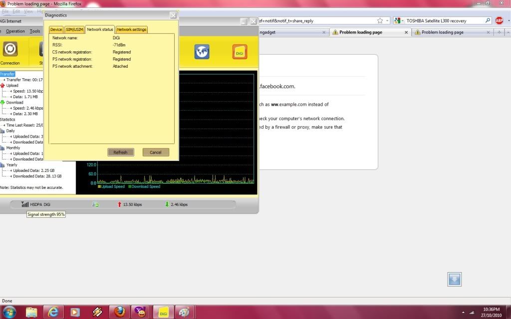Open the Tools menu in DiGi Internet
This screenshot has width=511, height=319.
[35, 31]
